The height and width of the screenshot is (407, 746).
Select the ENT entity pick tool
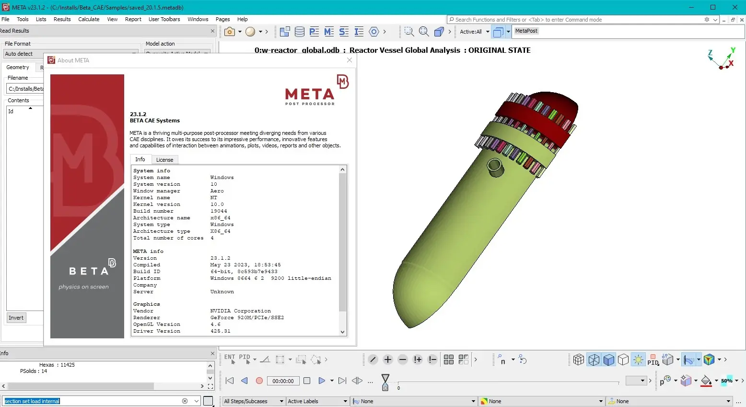[x=230, y=359]
